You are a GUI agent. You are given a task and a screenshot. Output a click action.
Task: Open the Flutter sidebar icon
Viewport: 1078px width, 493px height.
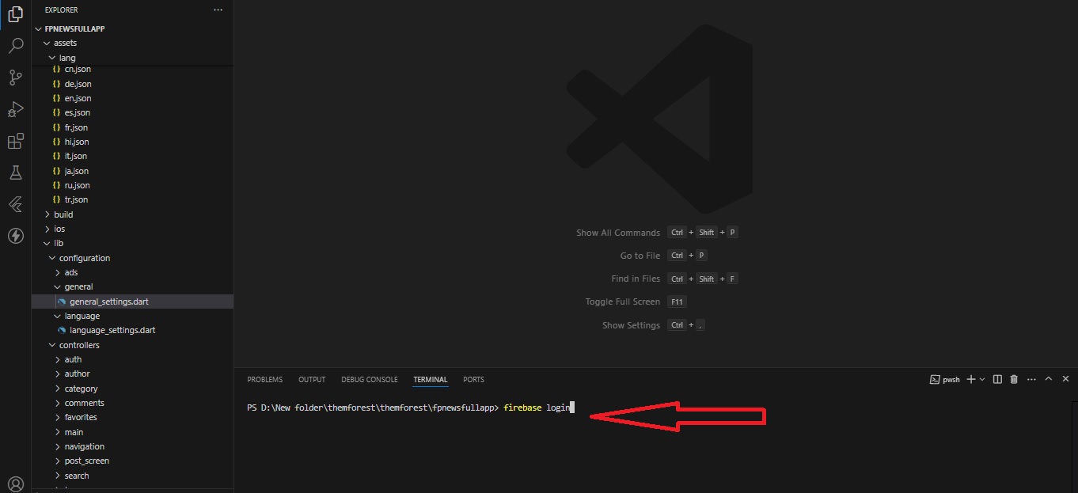15,204
